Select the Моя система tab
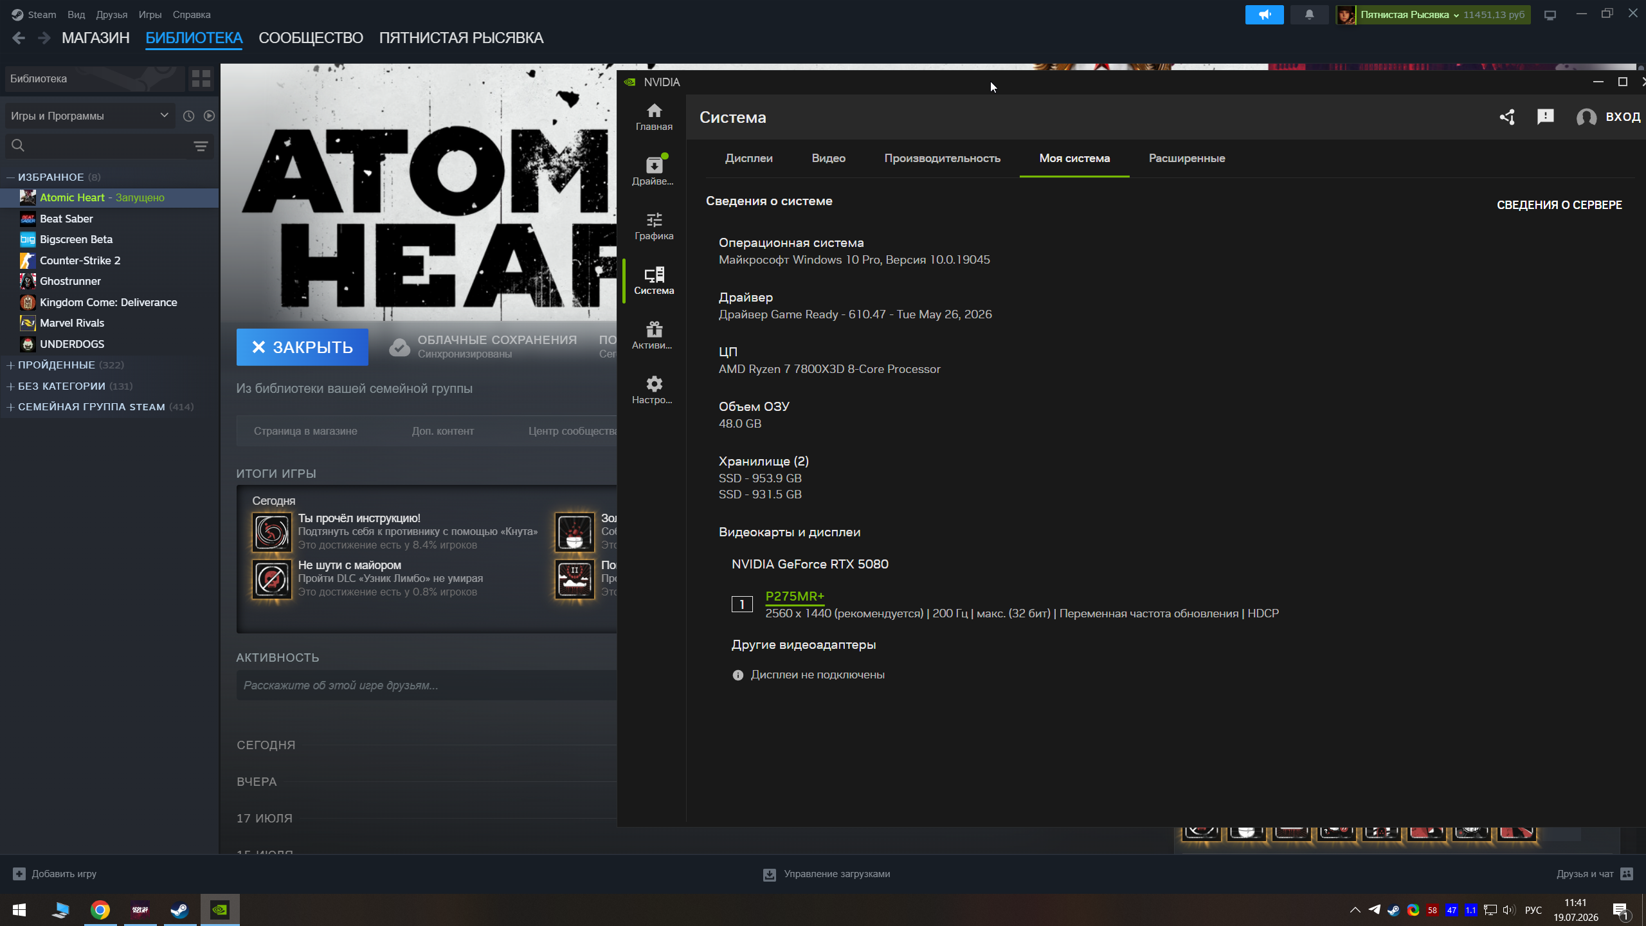Image resolution: width=1646 pixels, height=926 pixels. tap(1074, 158)
